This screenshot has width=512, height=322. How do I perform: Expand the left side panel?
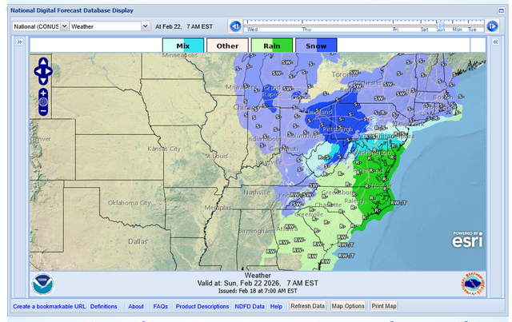click(x=19, y=42)
